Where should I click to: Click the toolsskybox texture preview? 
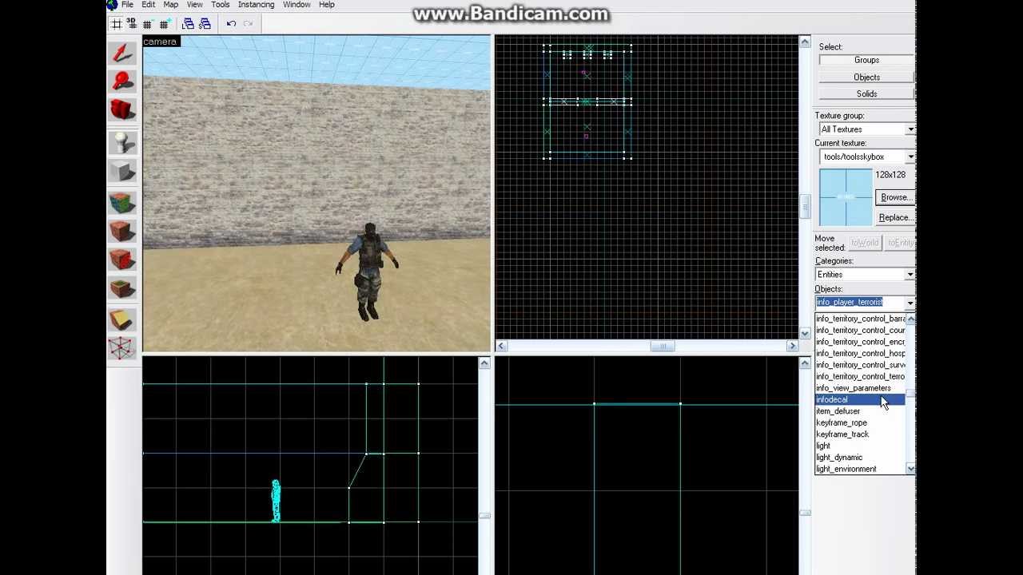pyautogui.click(x=846, y=197)
